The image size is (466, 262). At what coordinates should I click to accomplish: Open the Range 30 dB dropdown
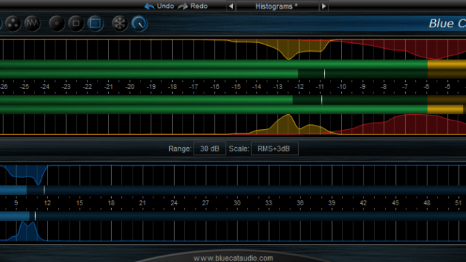point(209,149)
